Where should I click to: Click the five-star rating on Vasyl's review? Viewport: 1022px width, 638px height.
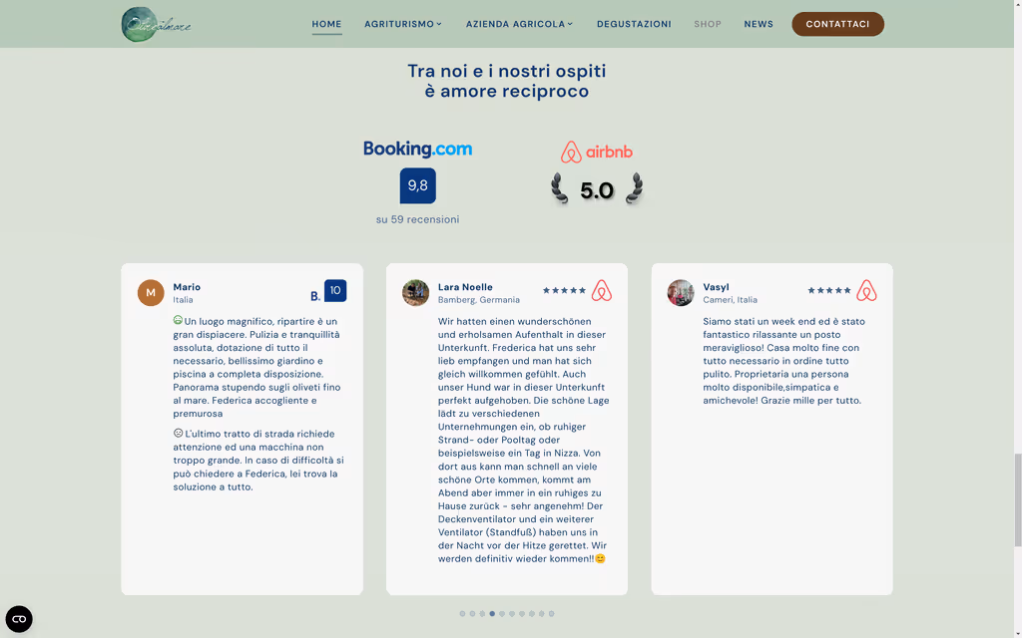coord(827,288)
